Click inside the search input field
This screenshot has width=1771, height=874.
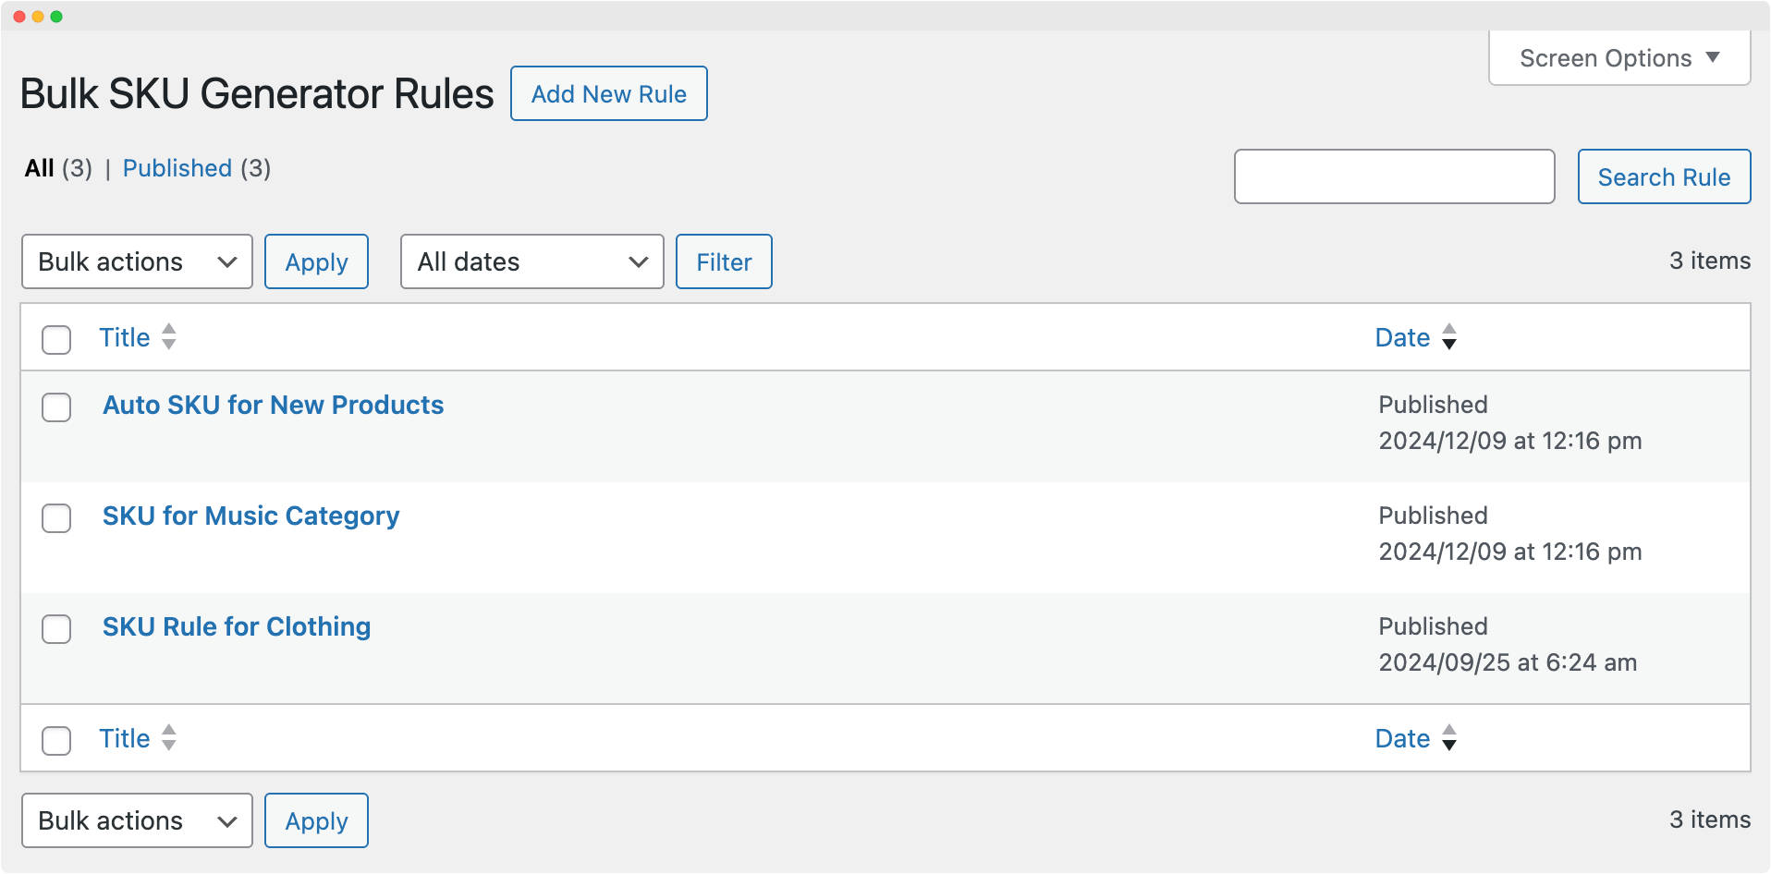click(x=1394, y=176)
